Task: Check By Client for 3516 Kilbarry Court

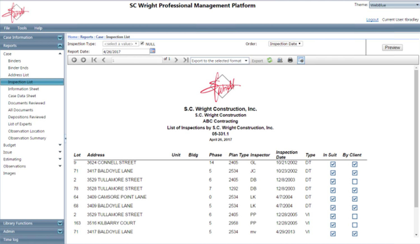Action: click(x=354, y=225)
